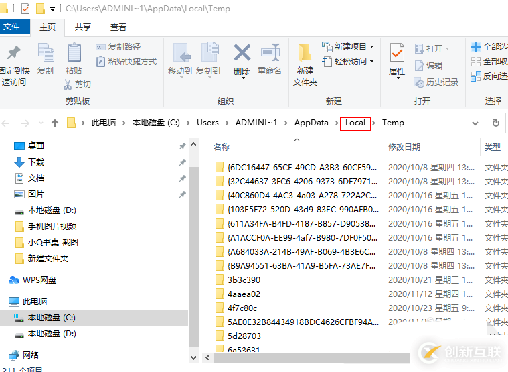Click 此电脑 in address bar
This screenshot has width=508, height=372.
pos(103,123)
